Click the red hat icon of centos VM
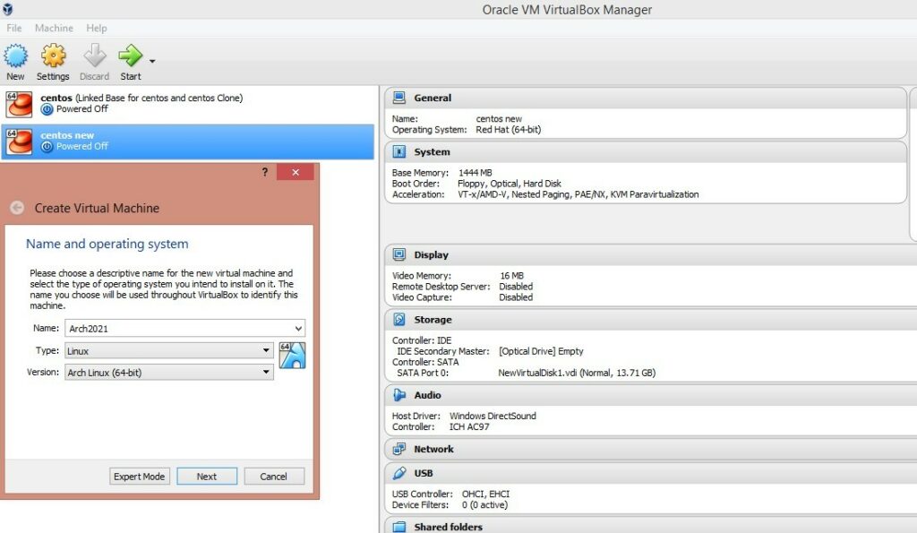This screenshot has height=533, width=917. [x=19, y=104]
